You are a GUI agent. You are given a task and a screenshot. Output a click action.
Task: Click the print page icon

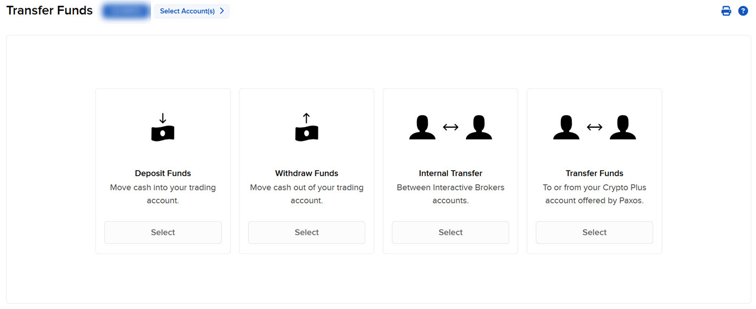point(726,11)
